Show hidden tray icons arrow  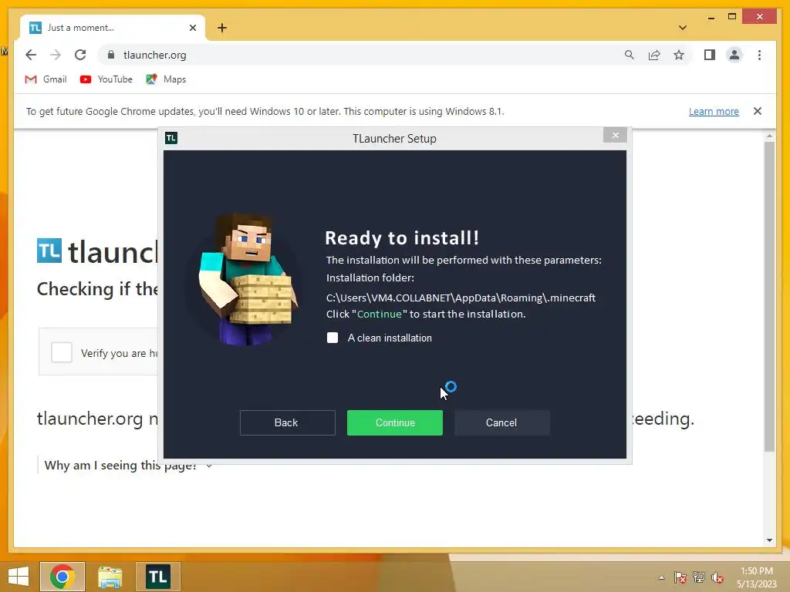click(661, 577)
